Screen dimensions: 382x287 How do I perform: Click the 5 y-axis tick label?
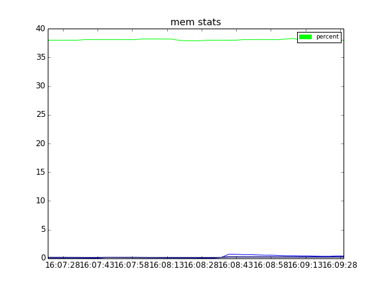43,229
